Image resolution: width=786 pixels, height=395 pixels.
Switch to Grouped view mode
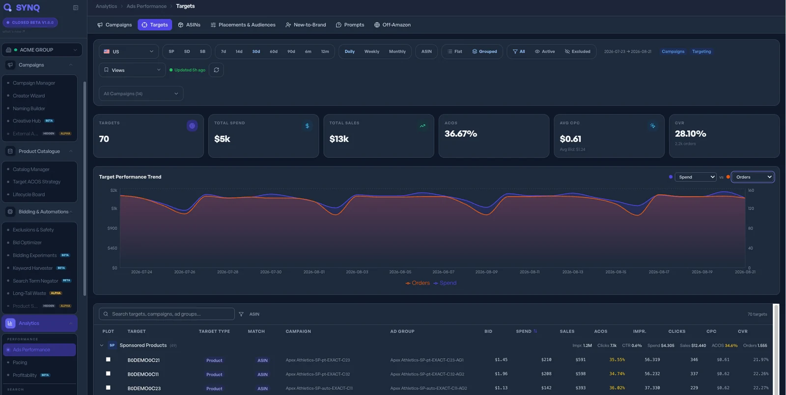[x=485, y=52]
